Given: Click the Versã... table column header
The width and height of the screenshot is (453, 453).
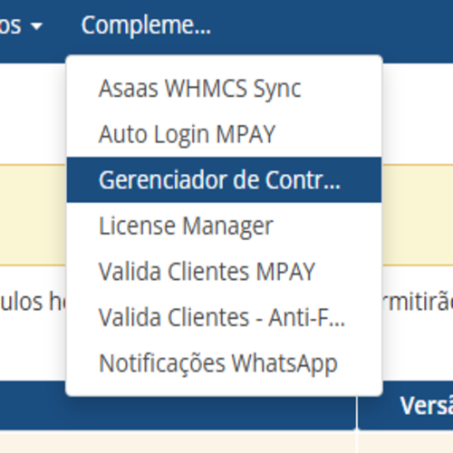Looking at the screenshot, I should coord(405,405).
